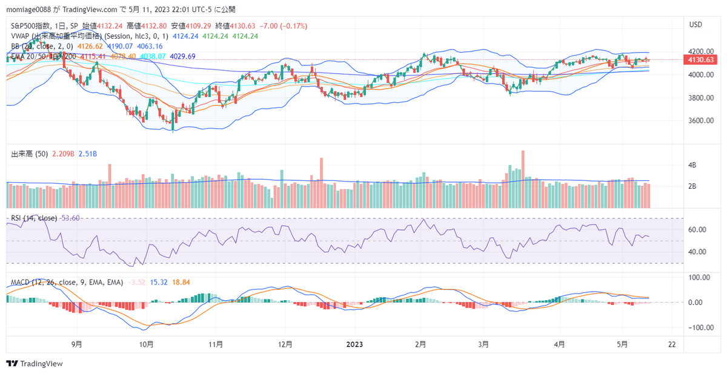727x374 pixels.
Task: Click the 3月 label on the time axis
Action: coord(483,344)
